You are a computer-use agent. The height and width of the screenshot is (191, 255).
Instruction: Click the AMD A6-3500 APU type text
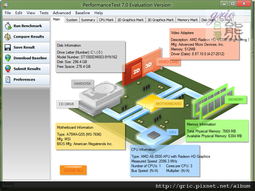(171, 157)
